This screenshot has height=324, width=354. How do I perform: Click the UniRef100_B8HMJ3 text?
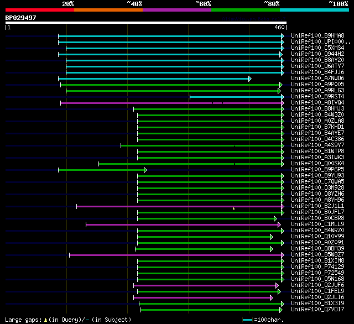(x=317, y=109)
